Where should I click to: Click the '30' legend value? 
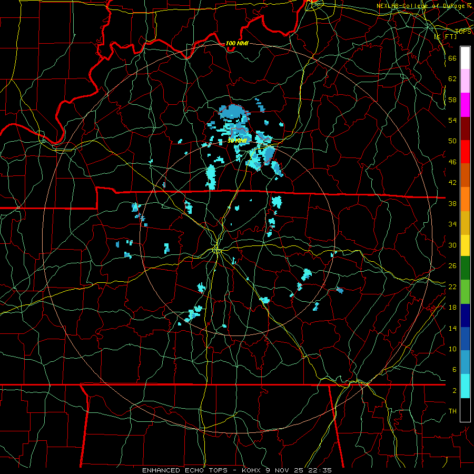click(x=452, y=245)
